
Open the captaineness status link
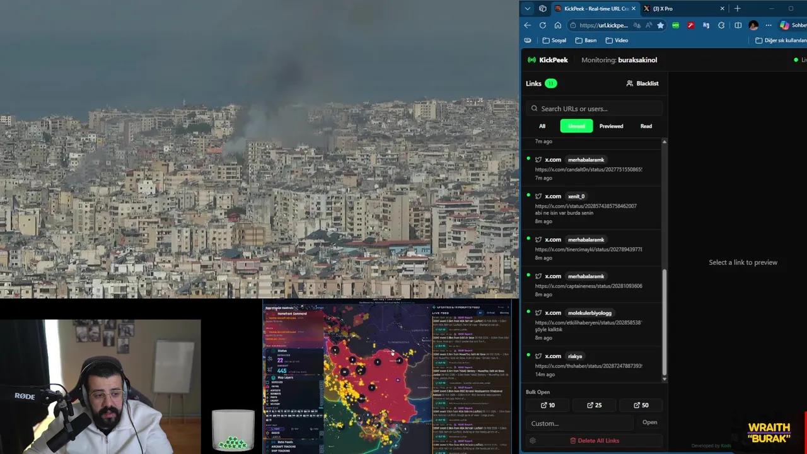point(589,286)
